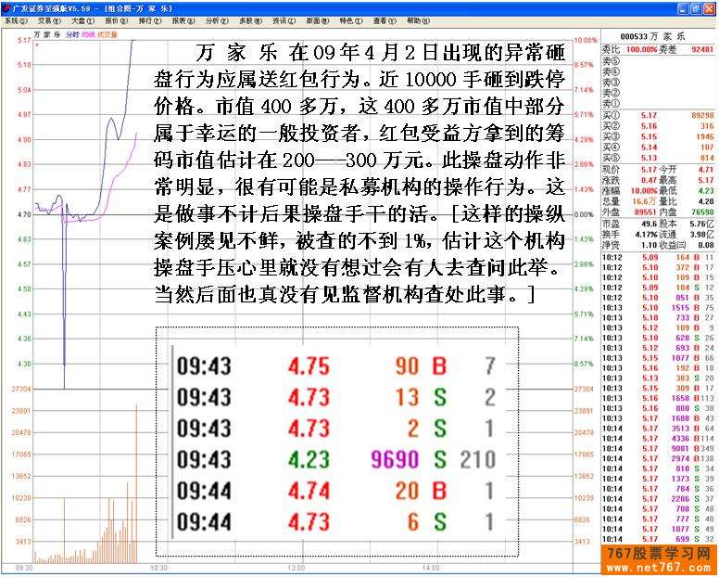This screenshot has width=719, height=577.
Task: Click the 14:00 time axis marker
Action: pyautogui.click(x=429, y=567)
